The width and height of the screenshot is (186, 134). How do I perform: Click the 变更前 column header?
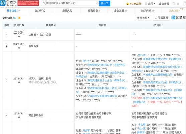click(x=102, y=25)
